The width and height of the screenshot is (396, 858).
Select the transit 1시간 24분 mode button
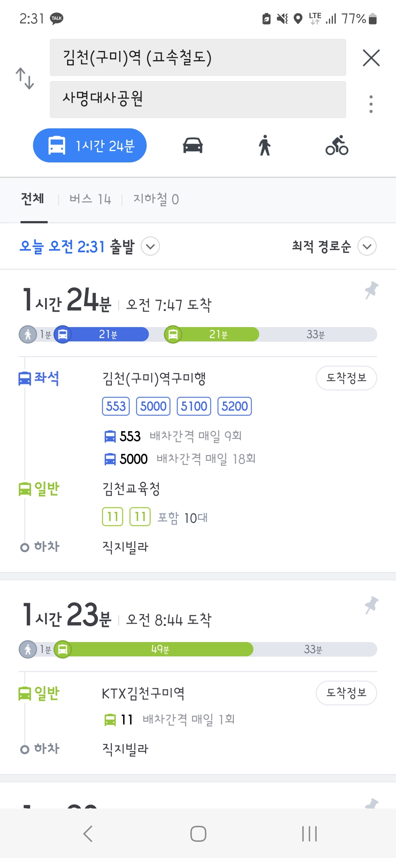click(x=90, y=146)
